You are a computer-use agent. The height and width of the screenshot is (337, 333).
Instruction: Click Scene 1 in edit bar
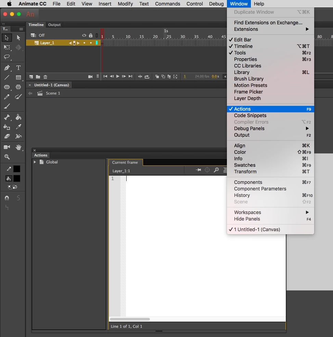[x=53, y=93]
